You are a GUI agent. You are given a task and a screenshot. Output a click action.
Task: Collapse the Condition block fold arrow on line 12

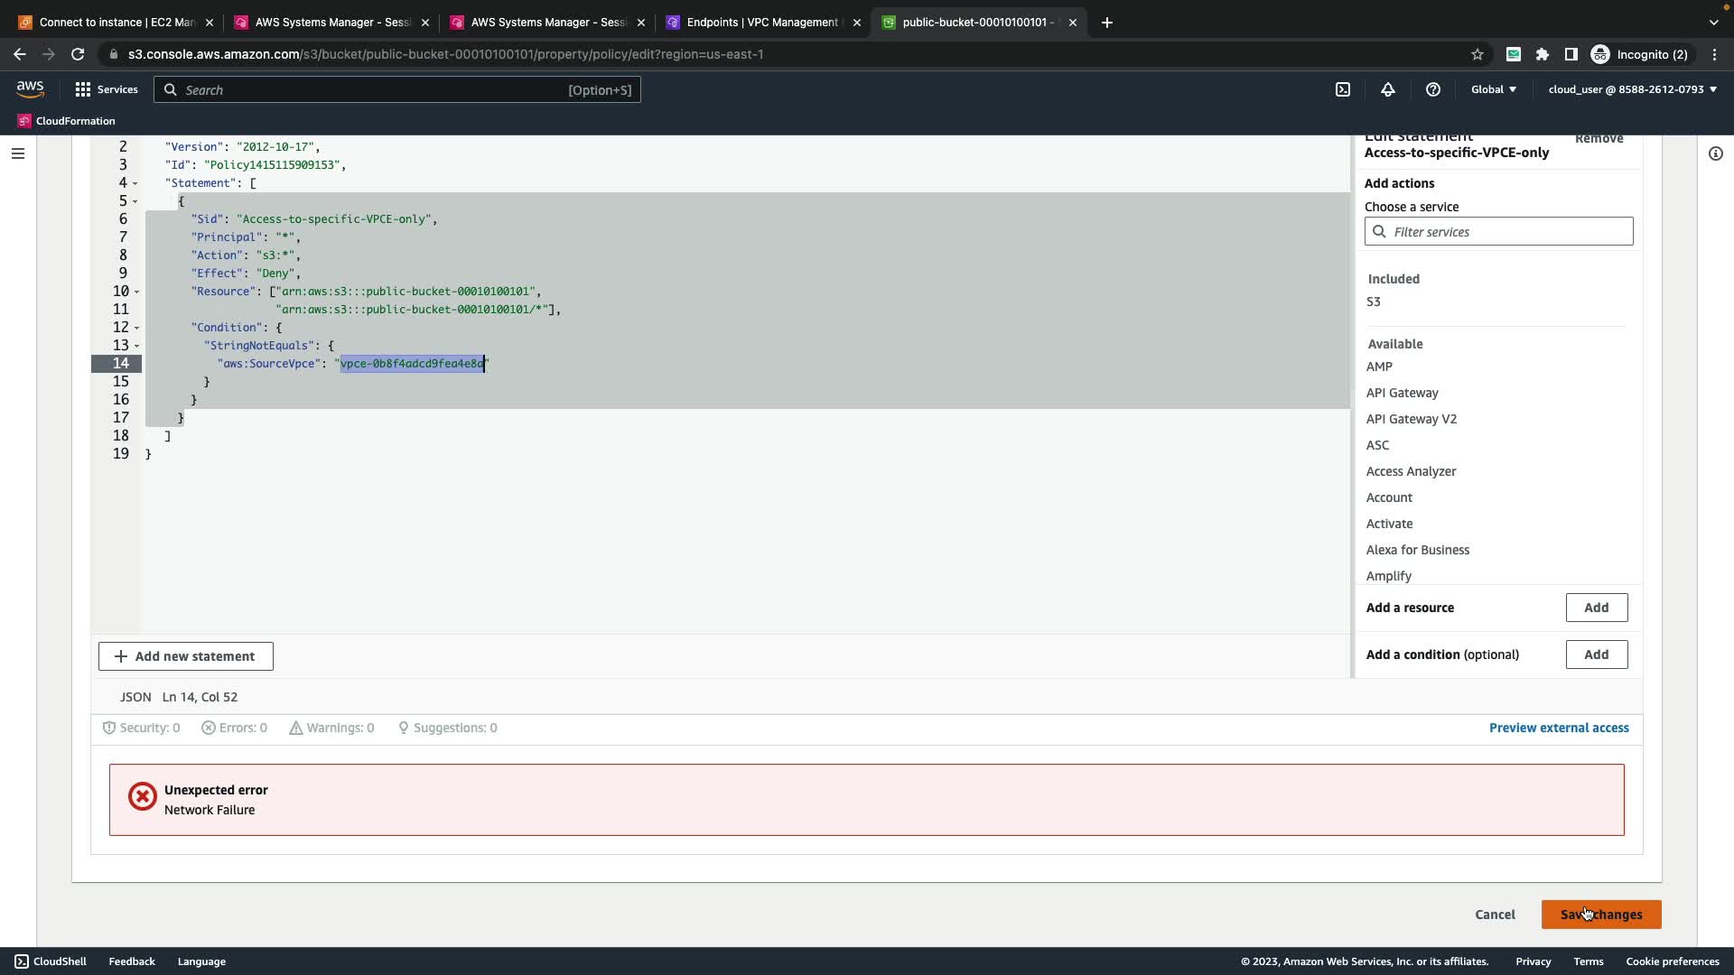pyautogui.click(x=135, y=328)
